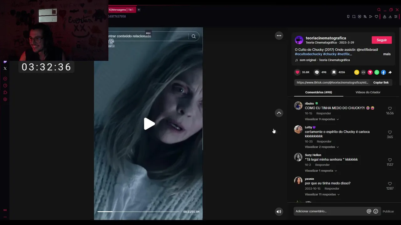The width and height of the screenshot is (401, 225).
Task: Click the Publicar comment button
Action: point(388,212)
